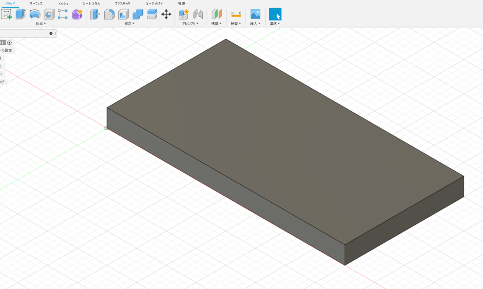Select the Offset Face tool
This screenshot has width=483, height=289.
click(x=152, y=14)
